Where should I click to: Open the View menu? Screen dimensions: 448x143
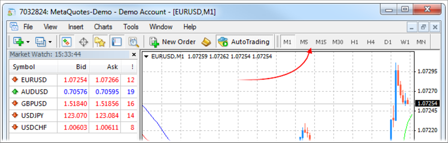[x=50, y=27]
